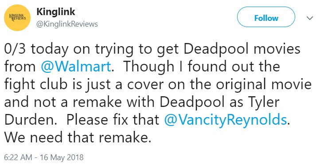Click 'Though I found out the' phrase
The image size is (316, 165).
pyautogui.click(x=201, y=67)
